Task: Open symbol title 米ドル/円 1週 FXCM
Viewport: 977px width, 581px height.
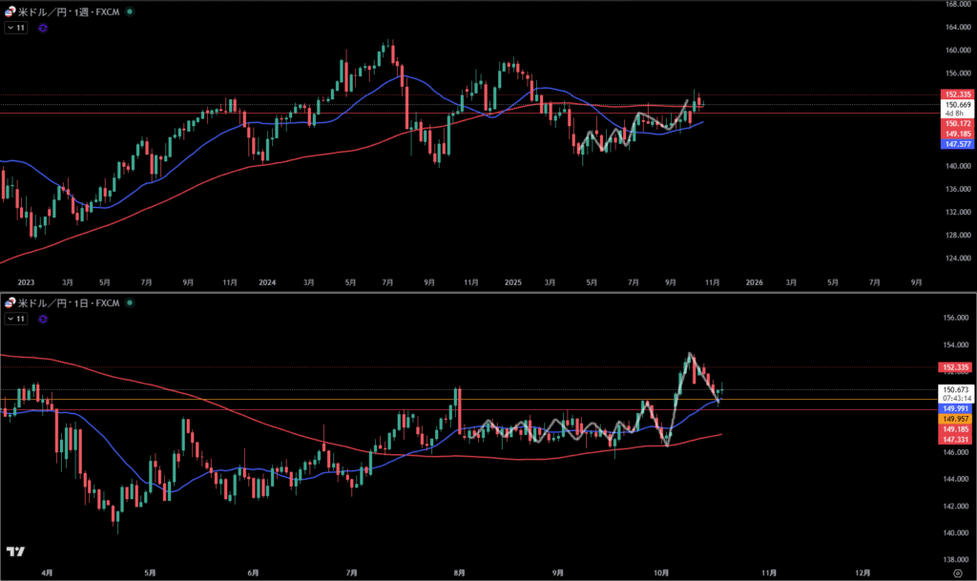Action: coord(69,11)
